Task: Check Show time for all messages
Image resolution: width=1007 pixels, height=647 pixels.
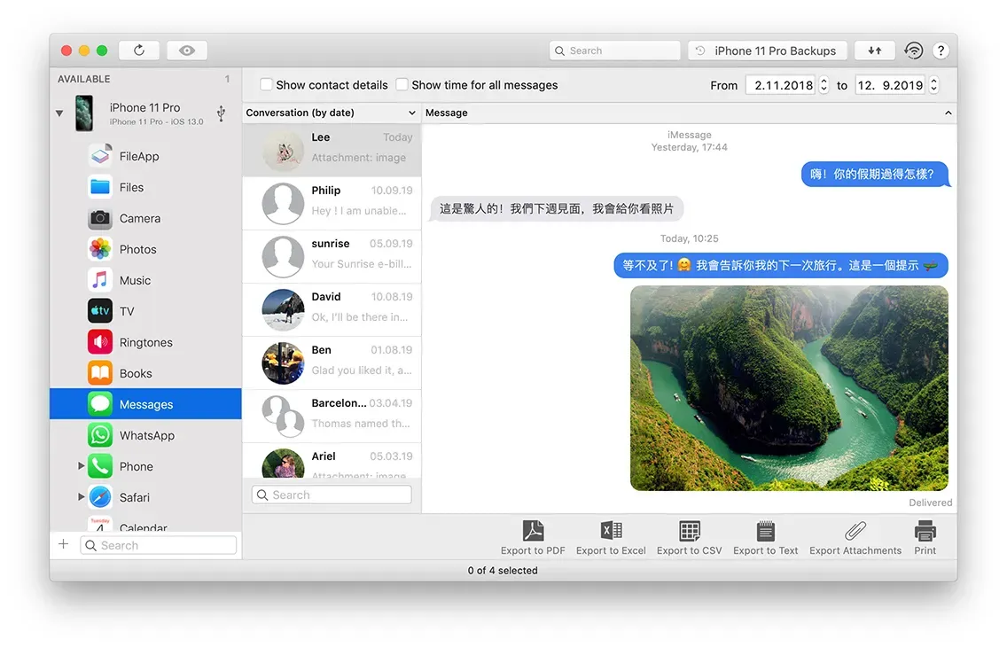Action: click(x=402, y=84)
